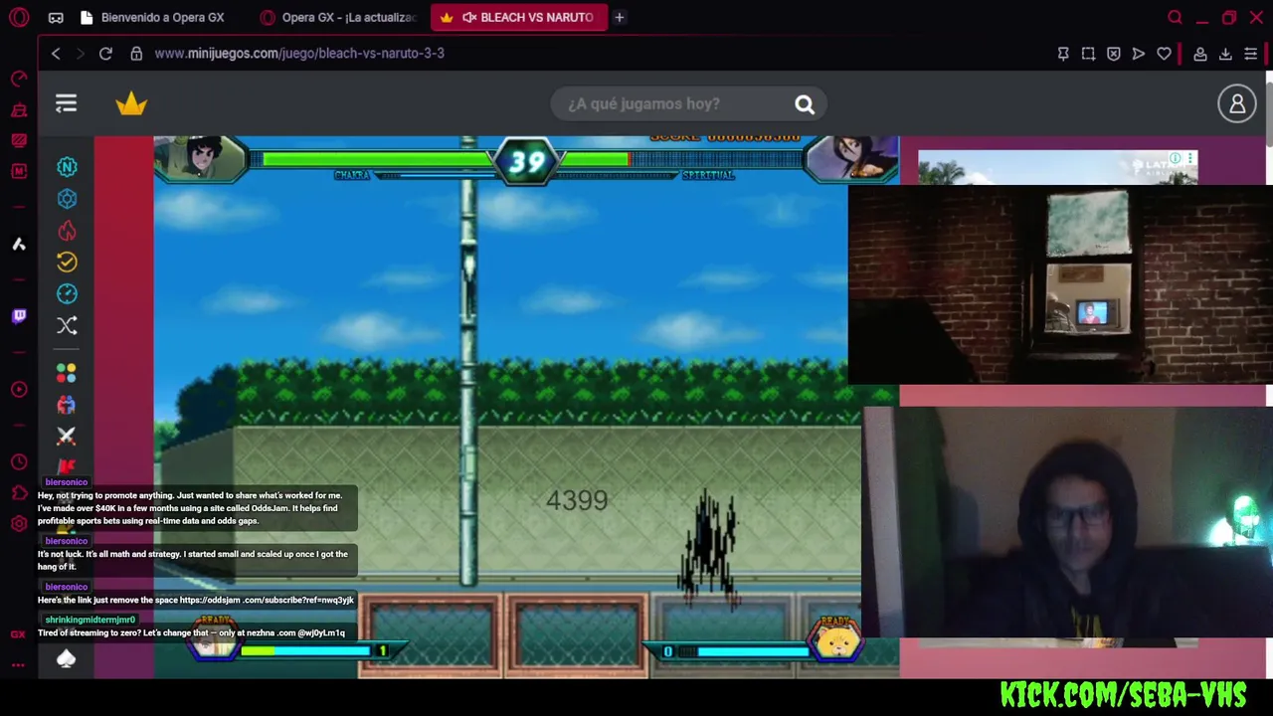Open GX Corner gamepad icon
The width and height of the screenshot is (1273, 716).
(56, 17)
